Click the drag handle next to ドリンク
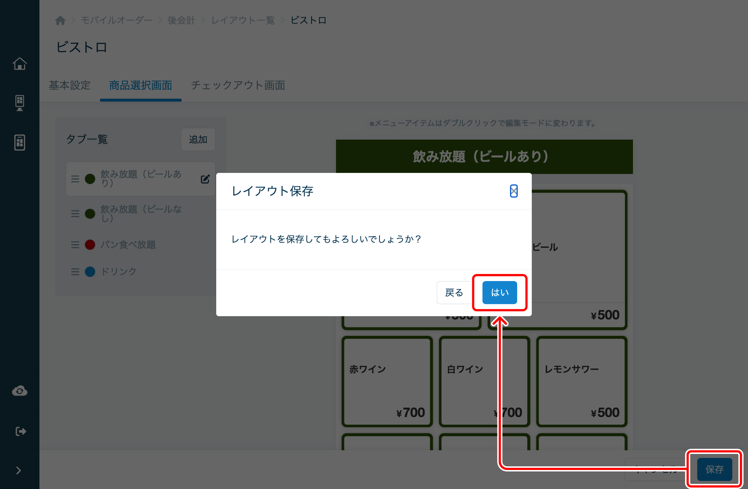Viewport: 748px width, 489px height. pos(75,272)
